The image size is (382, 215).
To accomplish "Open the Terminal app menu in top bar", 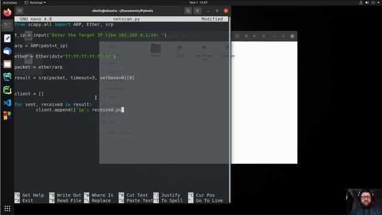I will (35, 2).
